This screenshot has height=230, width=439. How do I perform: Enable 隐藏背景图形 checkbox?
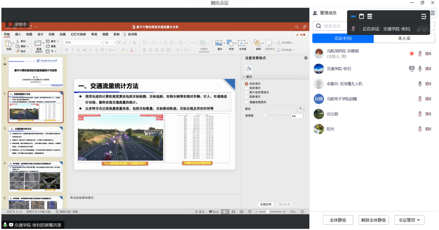click(x=246, y=102)
